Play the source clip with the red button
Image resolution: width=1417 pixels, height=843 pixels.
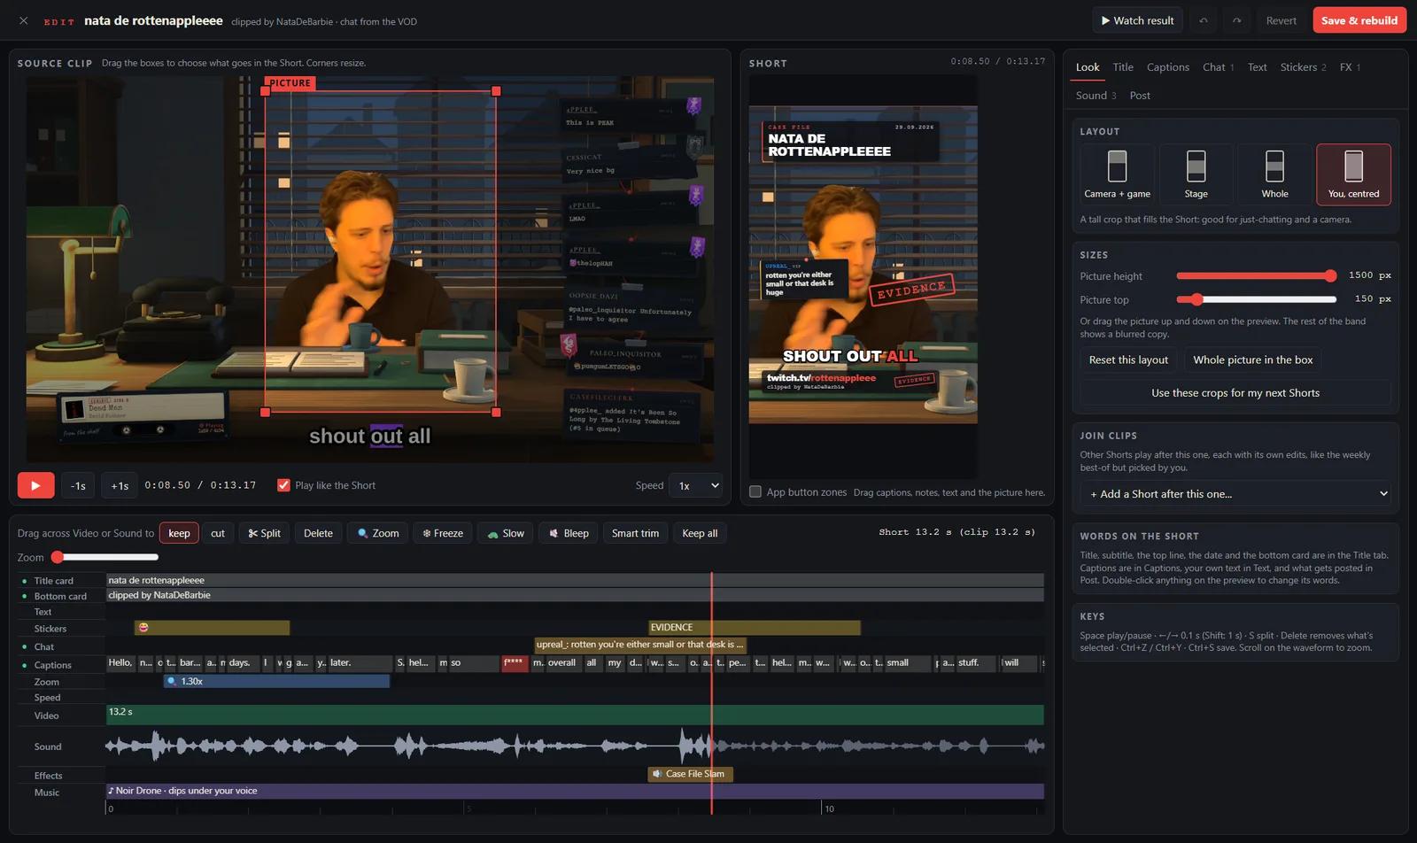[35, 485]
